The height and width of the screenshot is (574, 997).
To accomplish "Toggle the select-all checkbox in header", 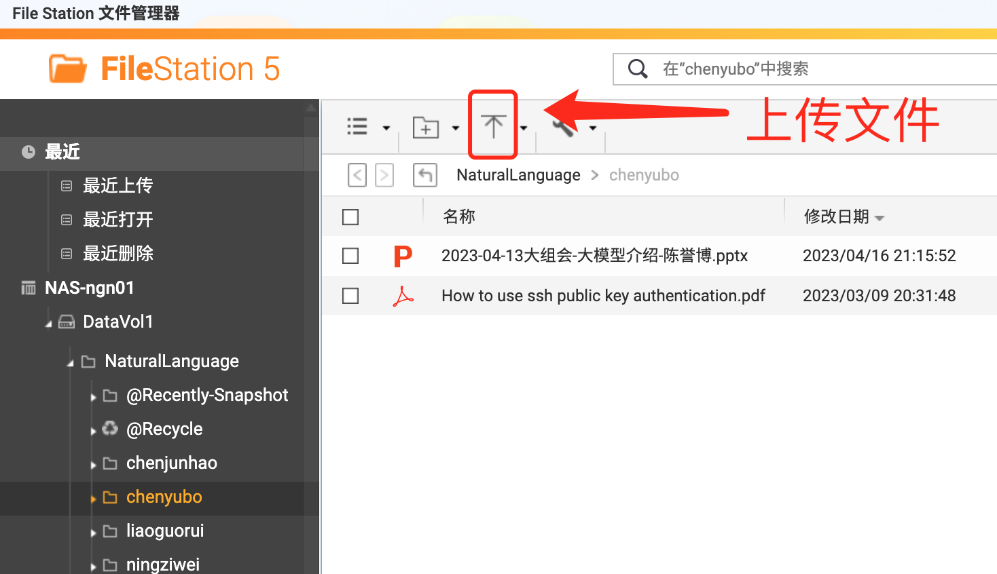I will (x=350, y=217).
